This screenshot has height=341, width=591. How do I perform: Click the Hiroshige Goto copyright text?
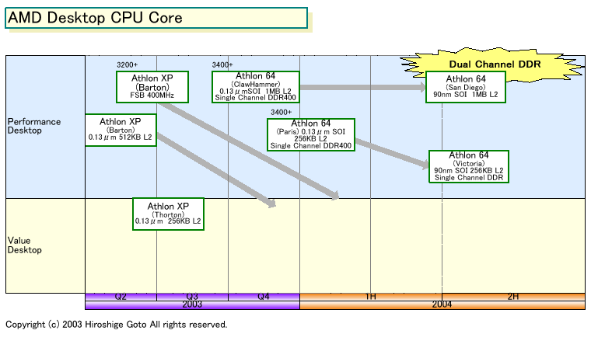tap(117, 325)
